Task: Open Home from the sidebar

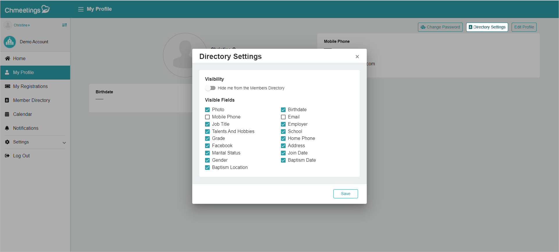Action: tap(35, 58)
